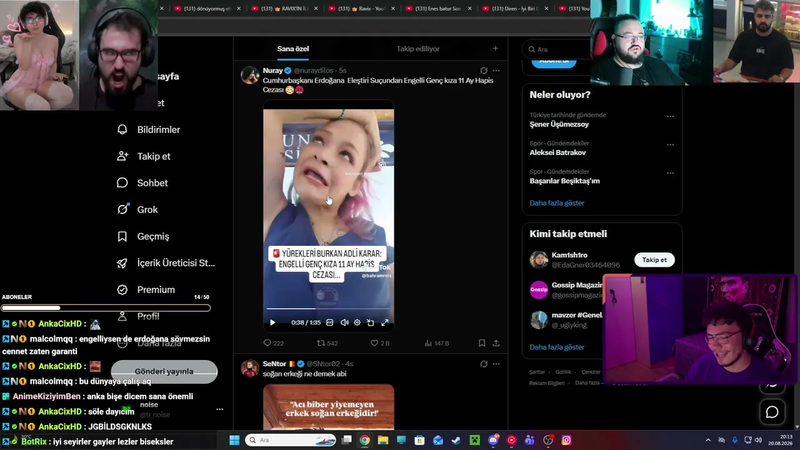
Task: Switch to 'dönüyormuş' YouTube browser tab
Action: coord(206,9)
